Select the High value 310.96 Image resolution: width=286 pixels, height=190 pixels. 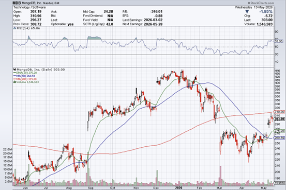pos(36,15)
